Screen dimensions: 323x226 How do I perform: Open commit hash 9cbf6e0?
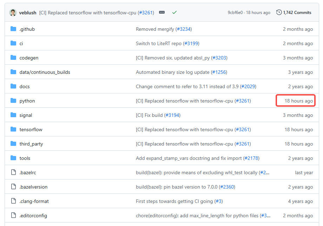(x=235, y=13)
